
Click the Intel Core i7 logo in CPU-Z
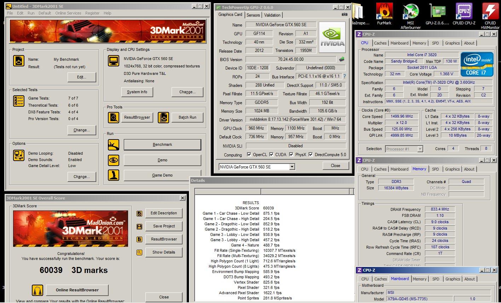pyautogui.click(x=478, y=64)
